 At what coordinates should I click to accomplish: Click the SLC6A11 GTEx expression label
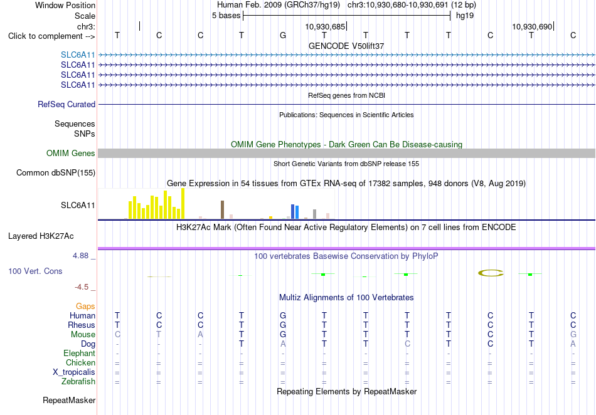78,206
